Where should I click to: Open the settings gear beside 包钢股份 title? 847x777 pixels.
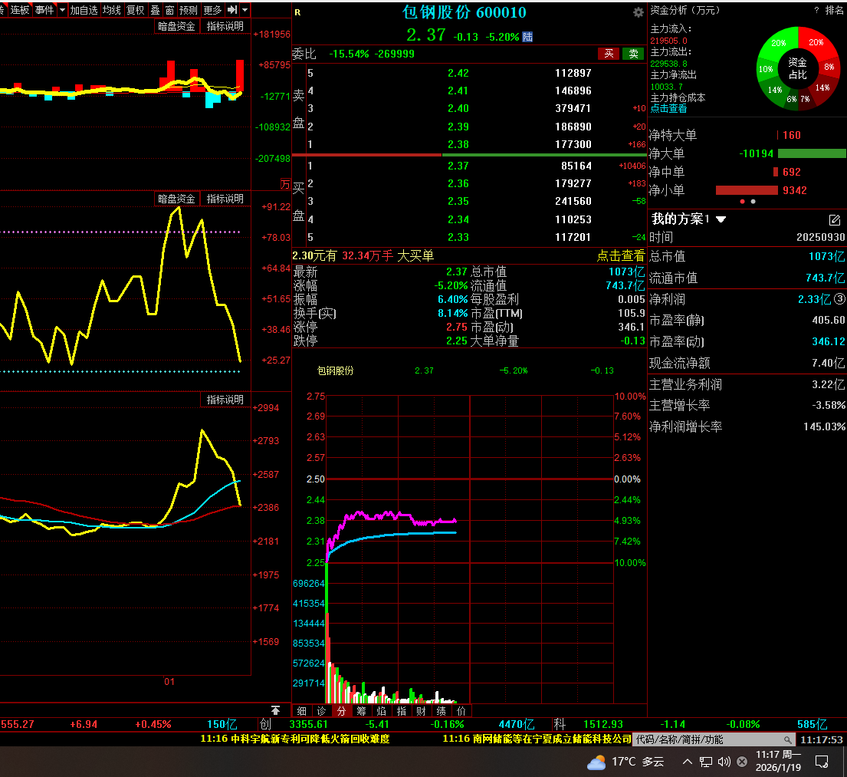638,12
